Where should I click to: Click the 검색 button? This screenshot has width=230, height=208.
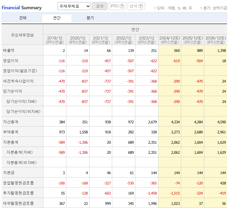pos(100,6)
